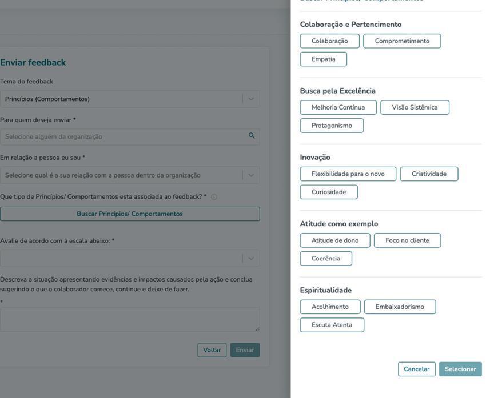Focus the situation description text area
The width and height of the screenshot is (490, 398).
pyautogui.click(x=130, y=320)
